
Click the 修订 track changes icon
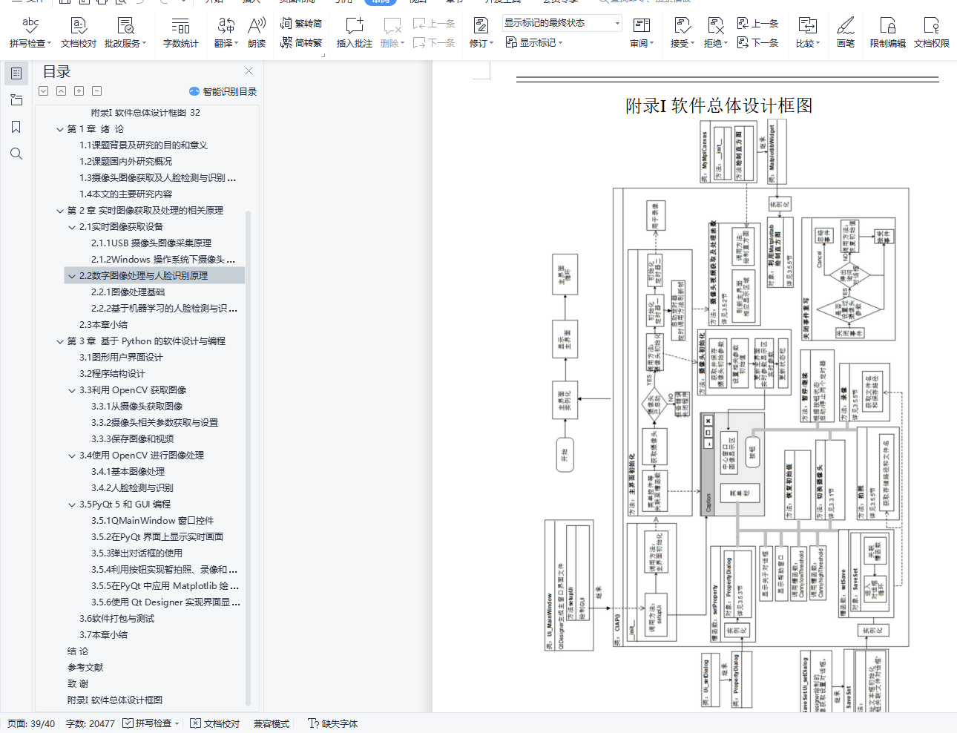[481, 25]
